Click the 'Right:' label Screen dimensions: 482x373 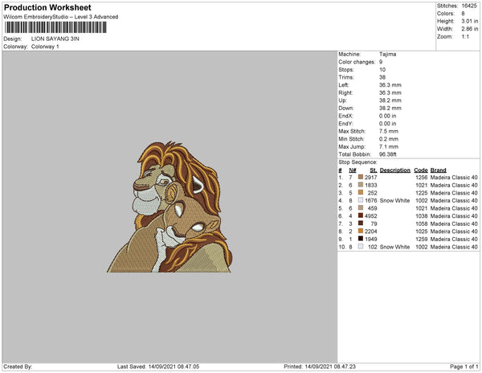pyautogui.click(x=345, y=92)
